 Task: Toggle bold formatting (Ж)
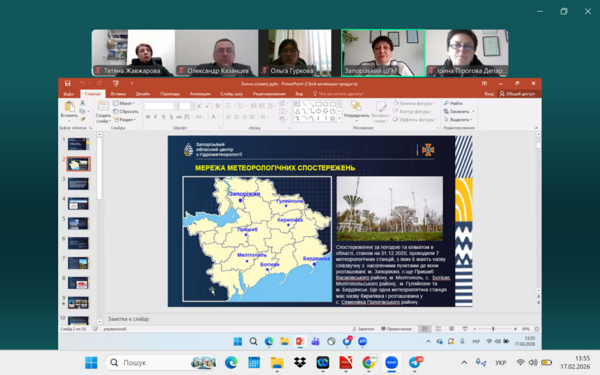pyautogui.click(x=148, y=117)
